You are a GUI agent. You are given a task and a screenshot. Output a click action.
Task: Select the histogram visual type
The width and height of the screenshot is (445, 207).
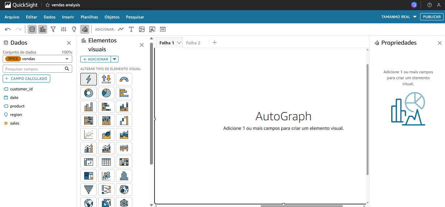pyautogui.click(x=124, y=176)
